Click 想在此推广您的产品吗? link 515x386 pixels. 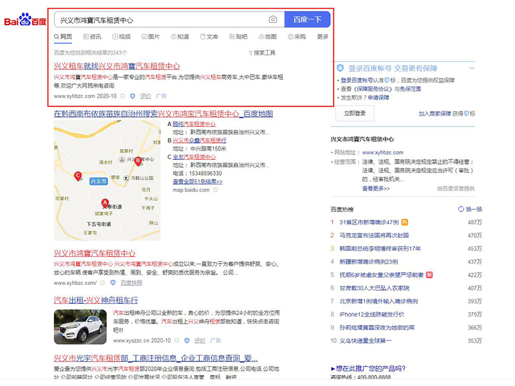click(x=368, y=368)
